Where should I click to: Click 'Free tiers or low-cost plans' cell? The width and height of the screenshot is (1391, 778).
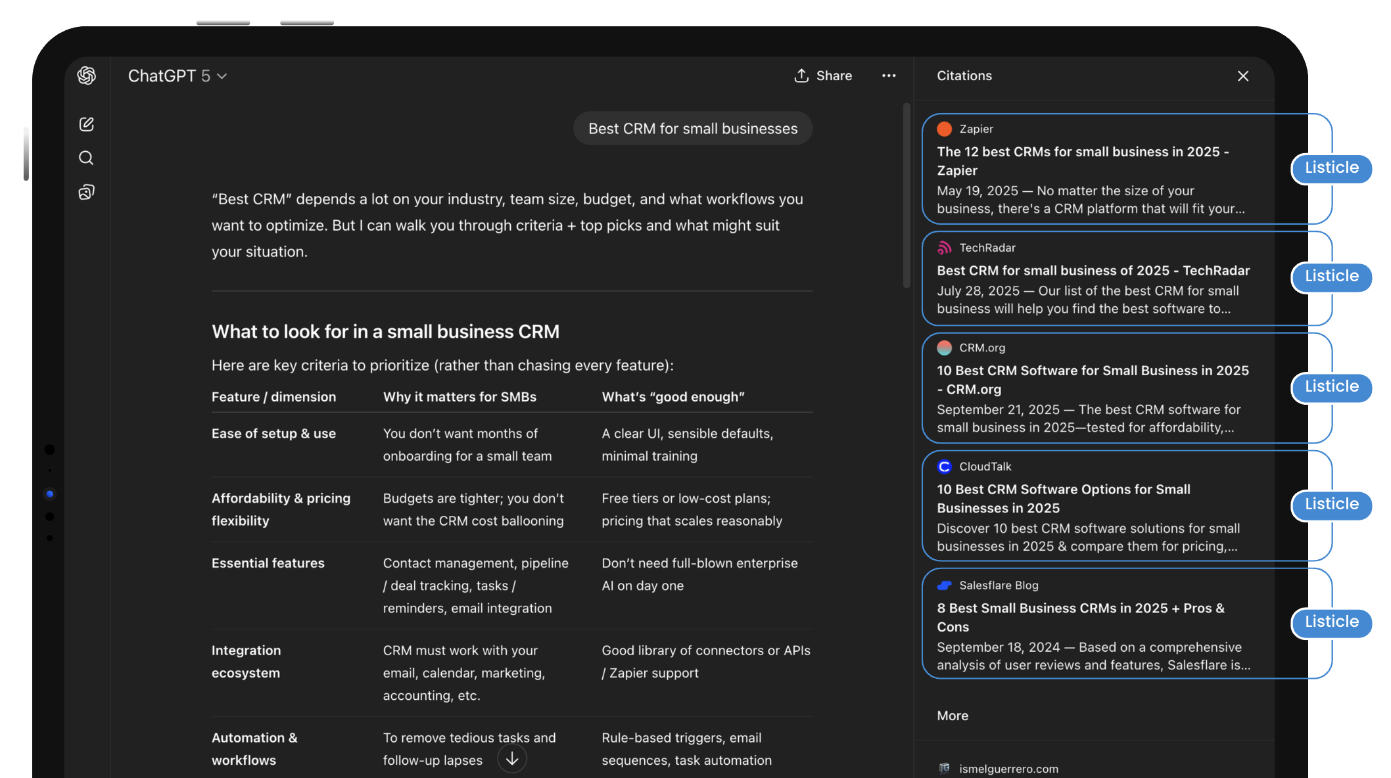point(692,509)
